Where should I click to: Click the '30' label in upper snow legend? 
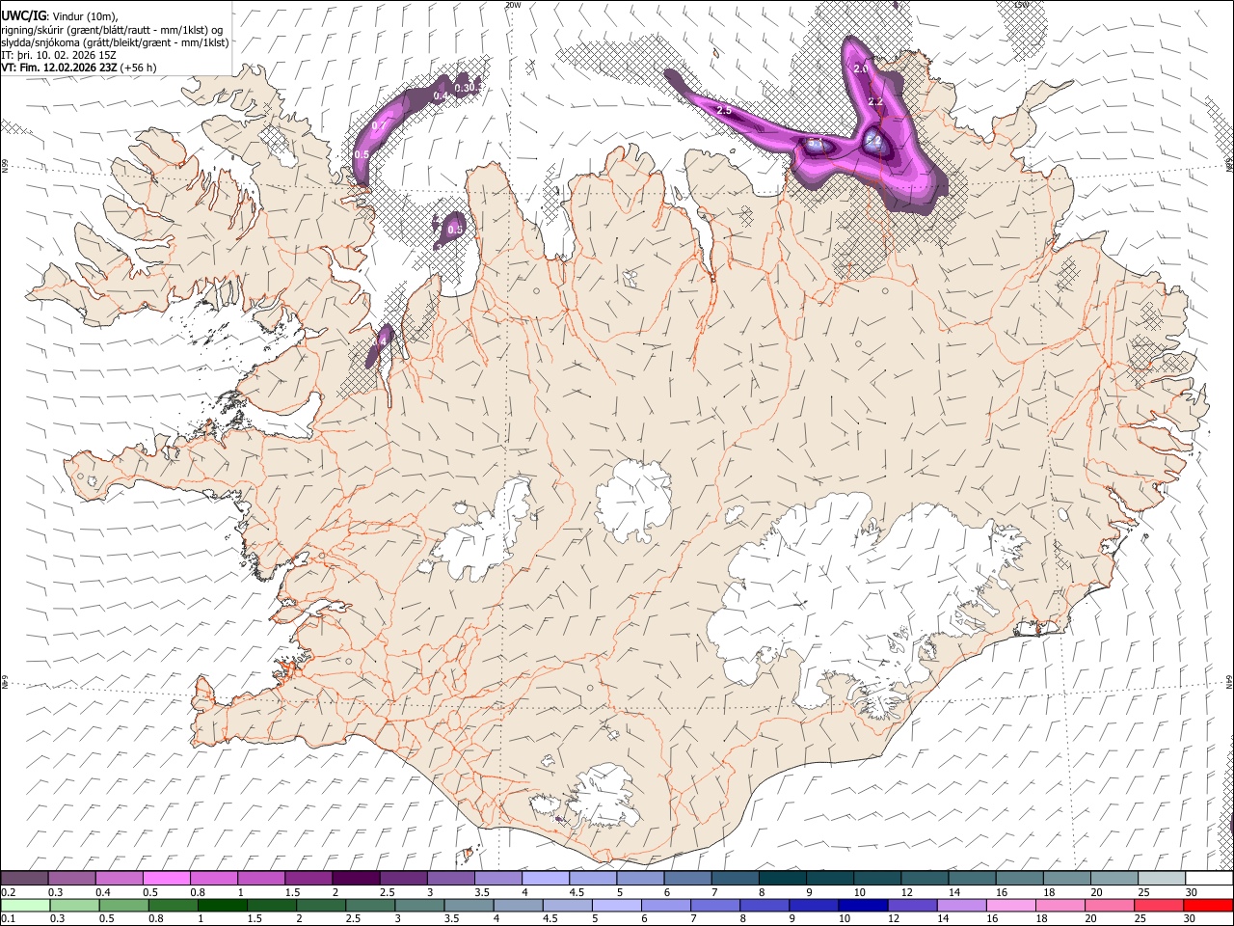1191,892
